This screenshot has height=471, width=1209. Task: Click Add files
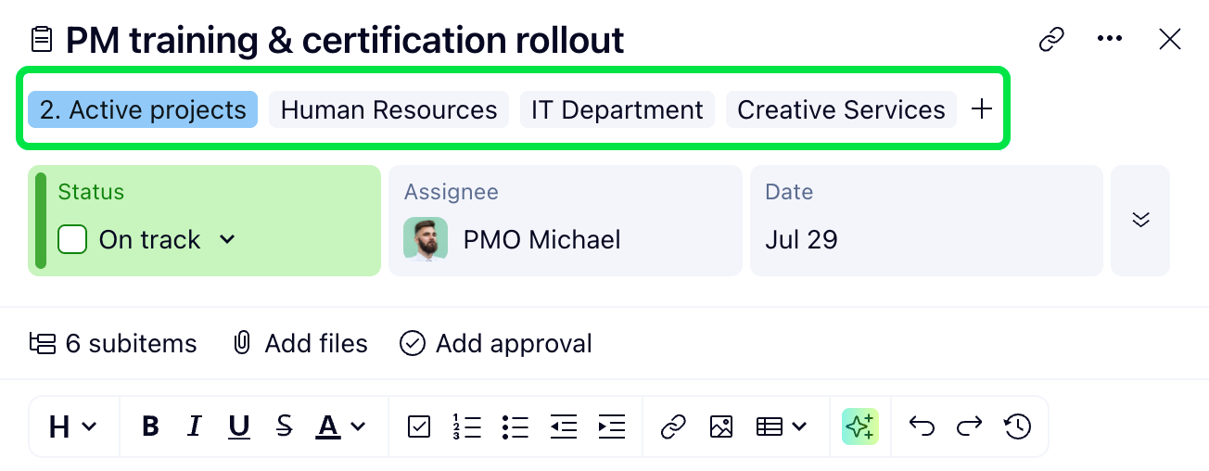(x=299, y=344)
